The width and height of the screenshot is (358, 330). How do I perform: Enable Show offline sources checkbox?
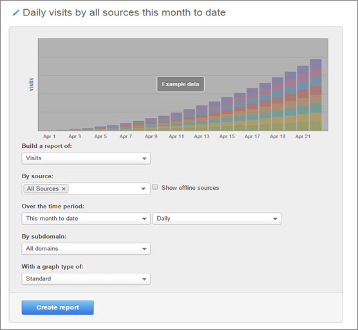click(155, 187)
